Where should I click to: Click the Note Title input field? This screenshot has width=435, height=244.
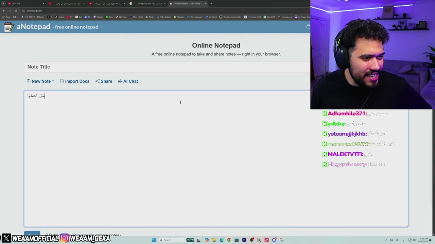click(167, 67)
